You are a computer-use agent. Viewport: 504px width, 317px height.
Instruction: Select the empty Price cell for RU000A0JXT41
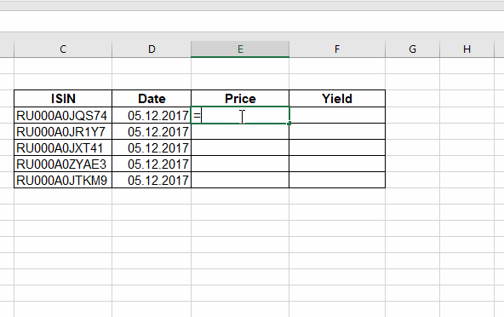pos(240,147)
